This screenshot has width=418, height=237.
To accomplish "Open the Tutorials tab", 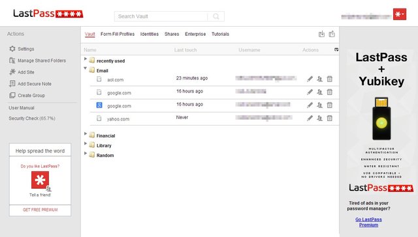I will [x=220, y=34].
